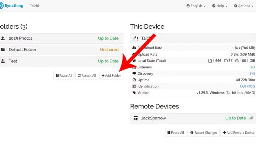Click the folder icon beside Default Folder
Screen dimensions: 256x144
coord(3,49)
